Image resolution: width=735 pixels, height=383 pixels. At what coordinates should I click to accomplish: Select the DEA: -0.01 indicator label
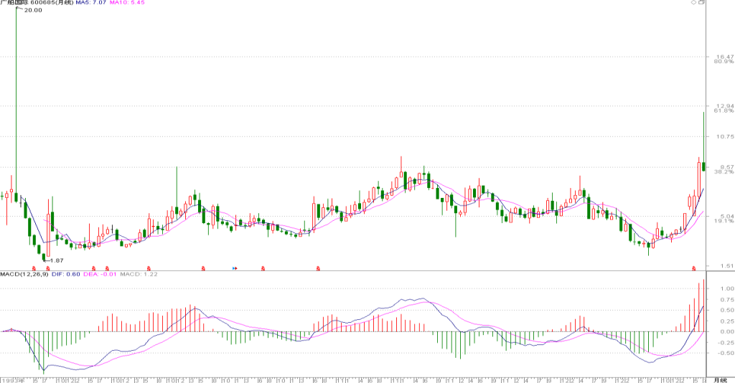point(100,274)
